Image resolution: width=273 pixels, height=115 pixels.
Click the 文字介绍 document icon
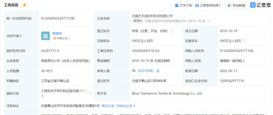point(176,5)
